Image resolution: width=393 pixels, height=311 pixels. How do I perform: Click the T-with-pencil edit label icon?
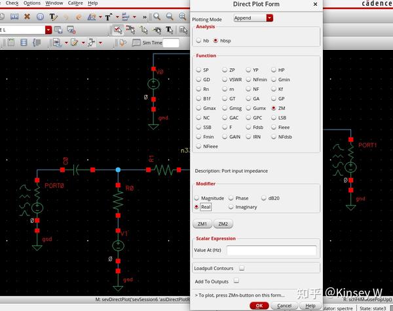pyautogui.click(x=53, y=17)
